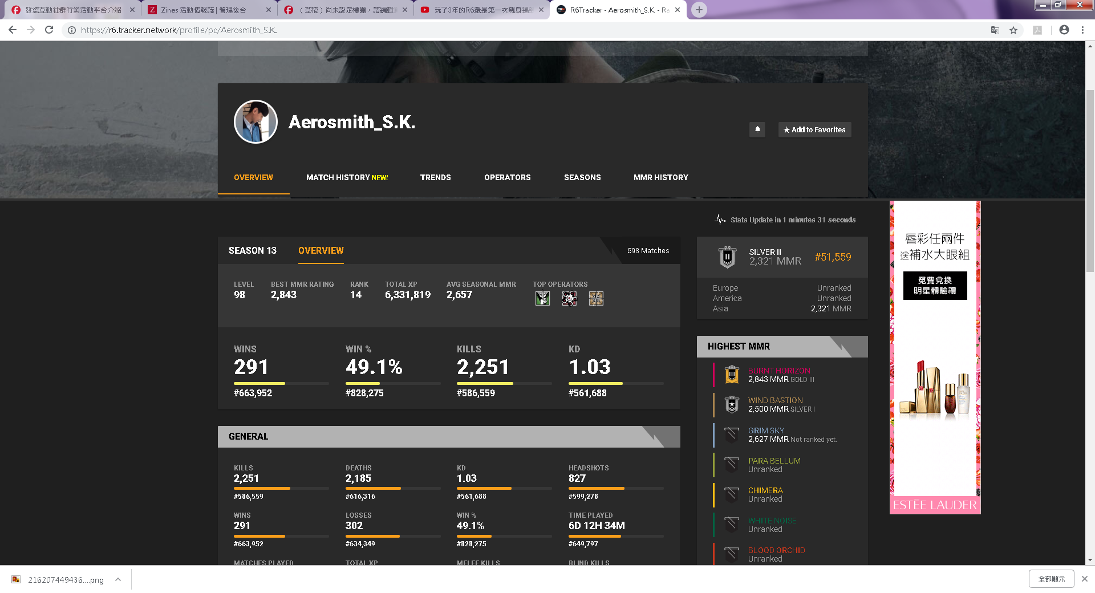Open the Chrome translate page icon
1095x593 pixels.
[995, 30]
